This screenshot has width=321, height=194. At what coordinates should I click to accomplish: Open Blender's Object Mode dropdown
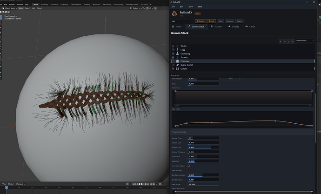coord(10,8)
